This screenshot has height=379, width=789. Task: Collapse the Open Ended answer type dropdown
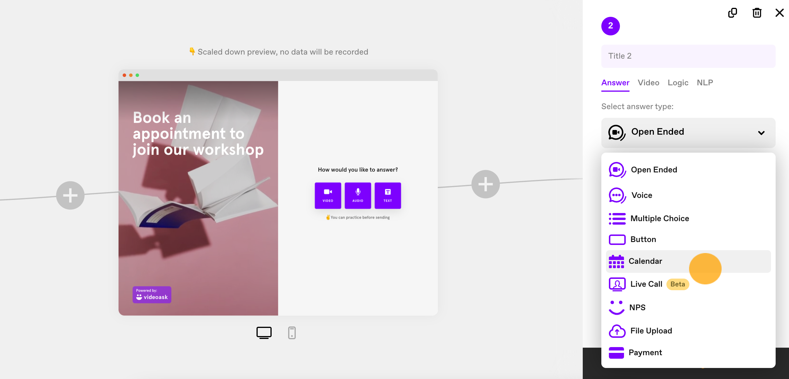click(688, 132)
